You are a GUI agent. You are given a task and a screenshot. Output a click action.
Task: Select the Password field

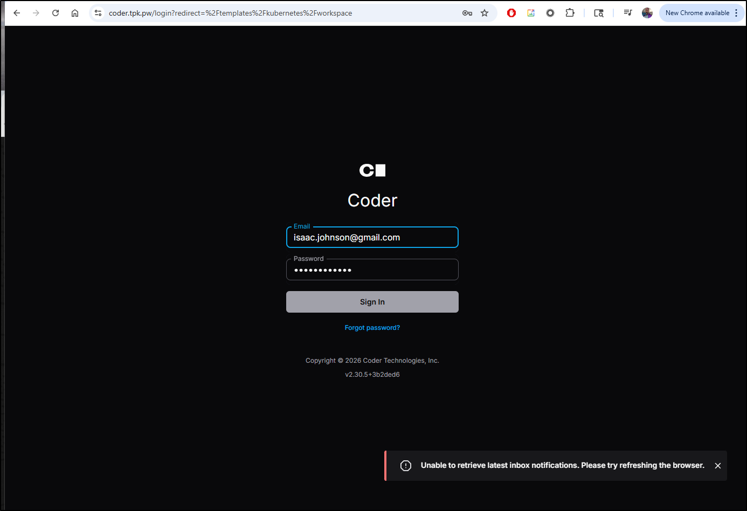tap(372, 270)
